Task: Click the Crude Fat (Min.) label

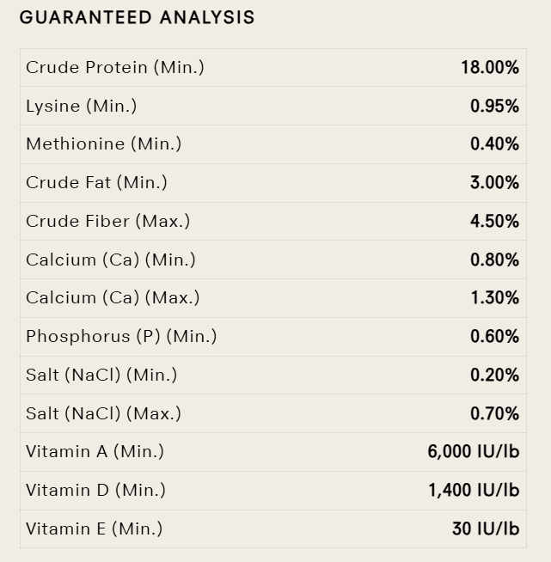Action: click(x=96, y=182)
